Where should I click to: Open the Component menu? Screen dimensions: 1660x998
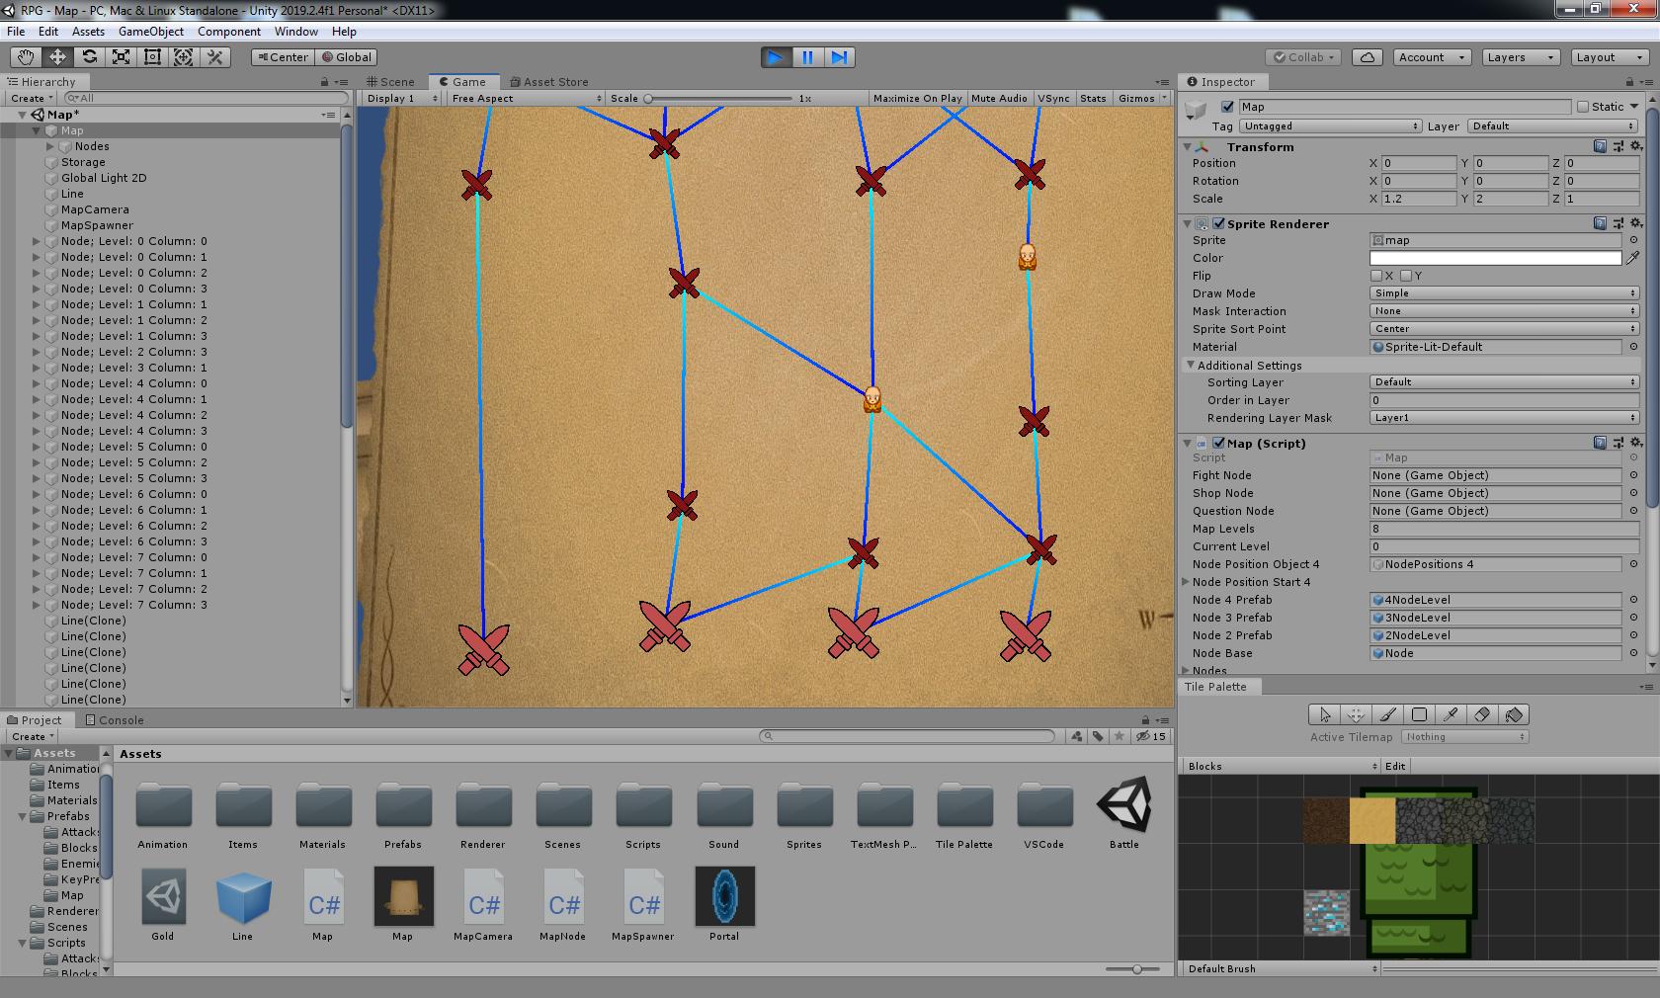tap(228, 32)
